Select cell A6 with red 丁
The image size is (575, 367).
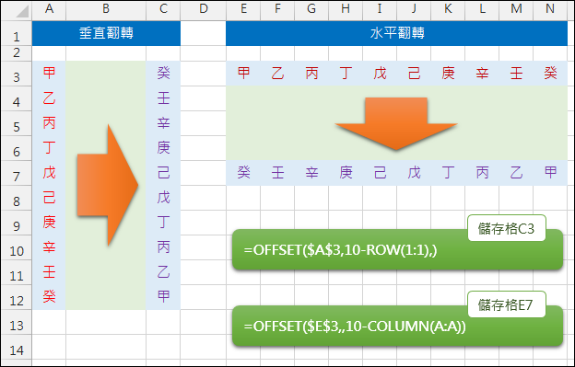tap(49, 148)
